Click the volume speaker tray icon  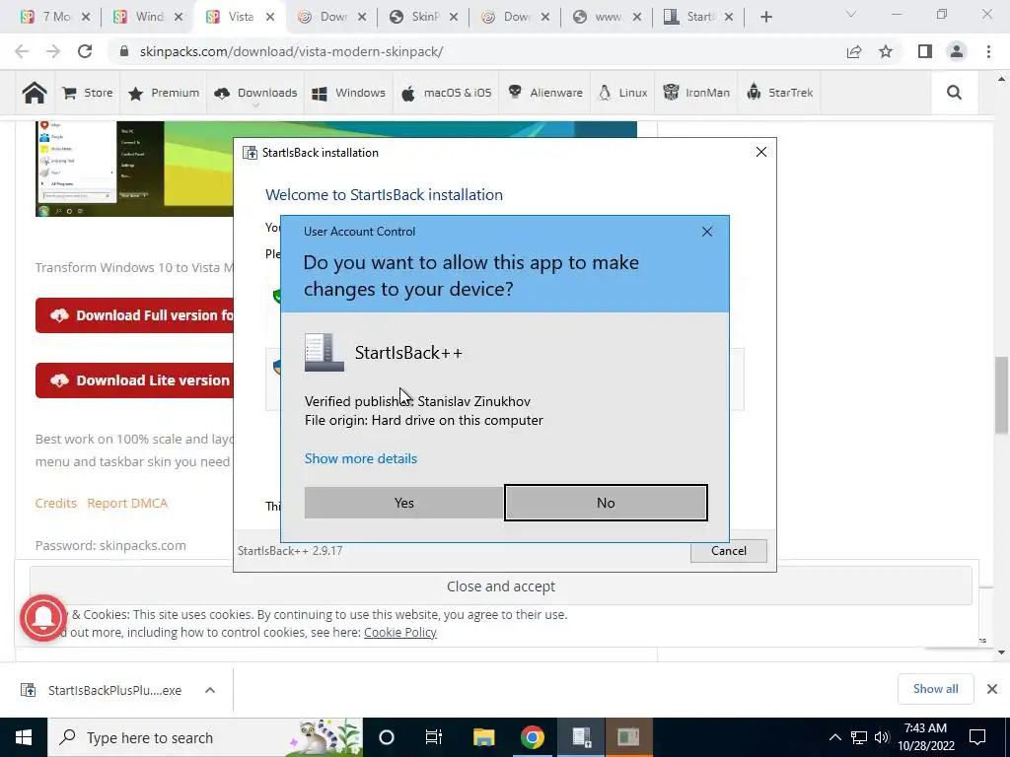(x=881, y=737)
